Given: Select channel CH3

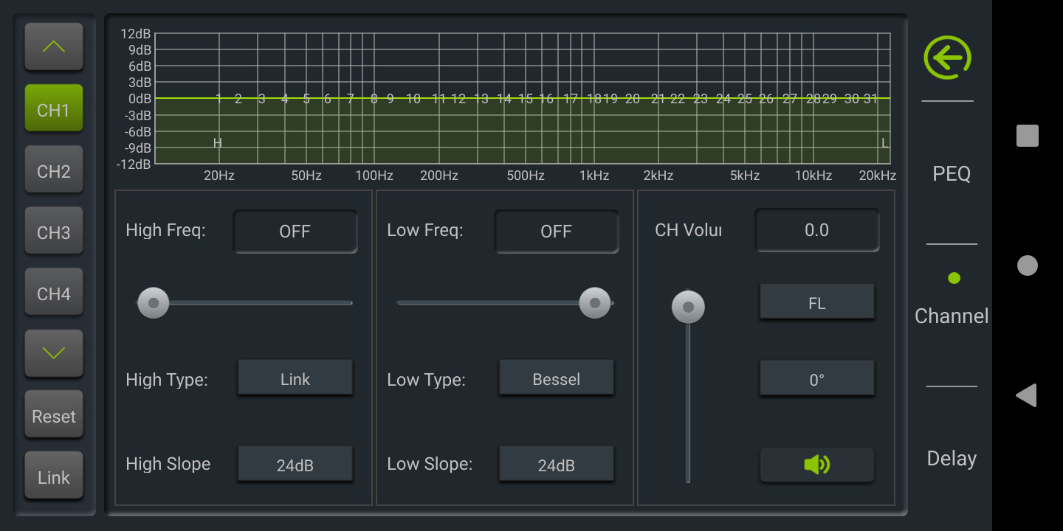Looking at the screenshot, I should [x=54, y=232].
